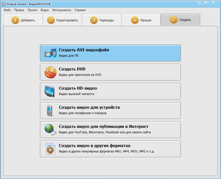Screen dimensions: 221x179
Task: Open the Правка menu
Action: [19, 10]
